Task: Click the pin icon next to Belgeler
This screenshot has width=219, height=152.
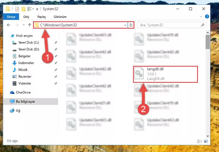Action: coord(56,56)
